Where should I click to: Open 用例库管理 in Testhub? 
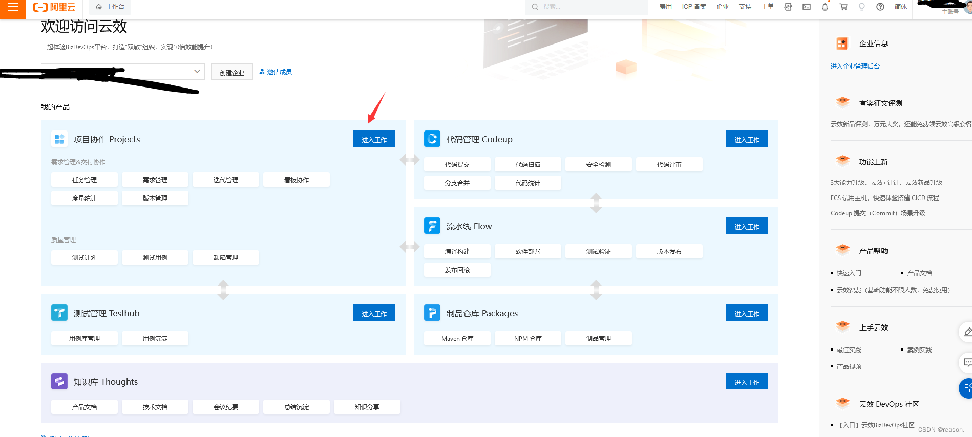84,338
